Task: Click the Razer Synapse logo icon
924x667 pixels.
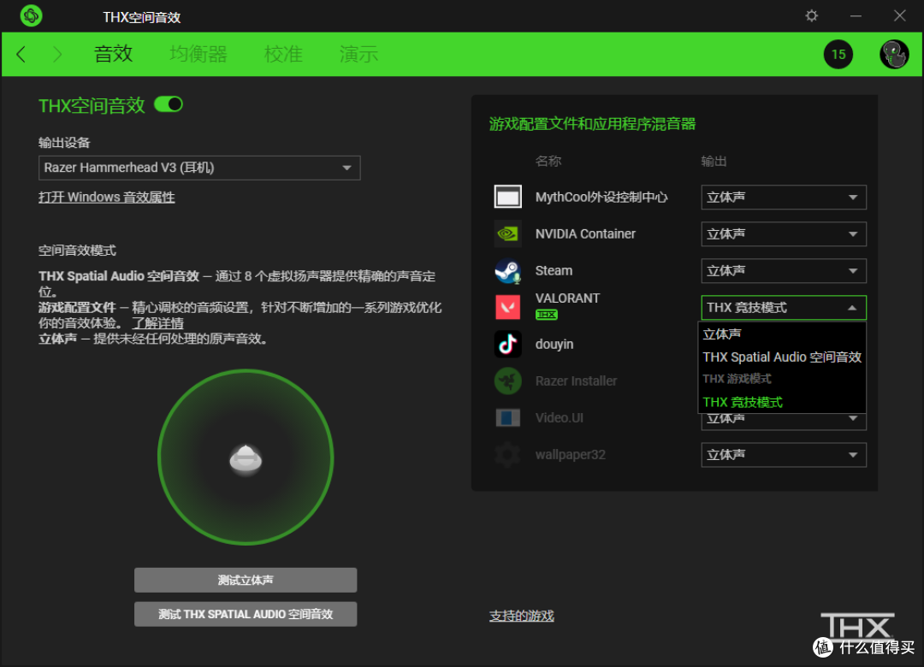Action: click(x=31, y=16)
